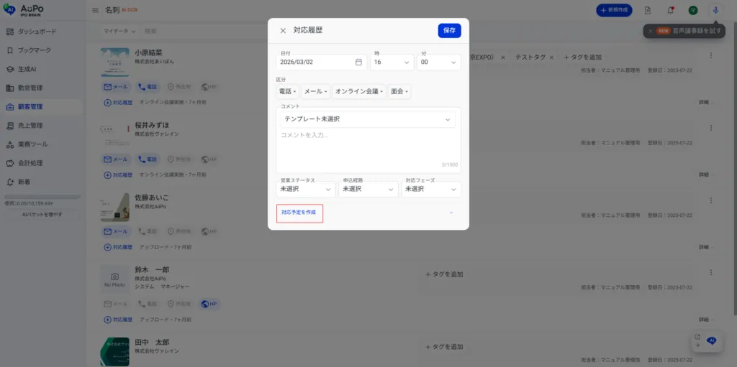Add 対応履歴 for 鈴木 一郎
The image size is (737, 367).
pyautogui.click(x=118, y=320)
